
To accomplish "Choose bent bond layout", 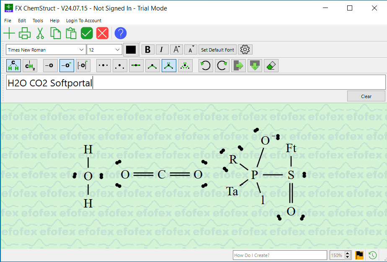I will pos(152,66).
